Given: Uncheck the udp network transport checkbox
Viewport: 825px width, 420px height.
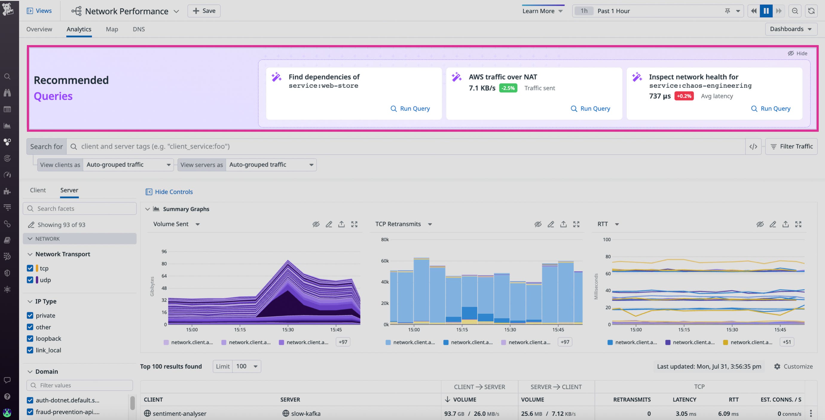Looking at the screenshot, I should coord(30,280).
